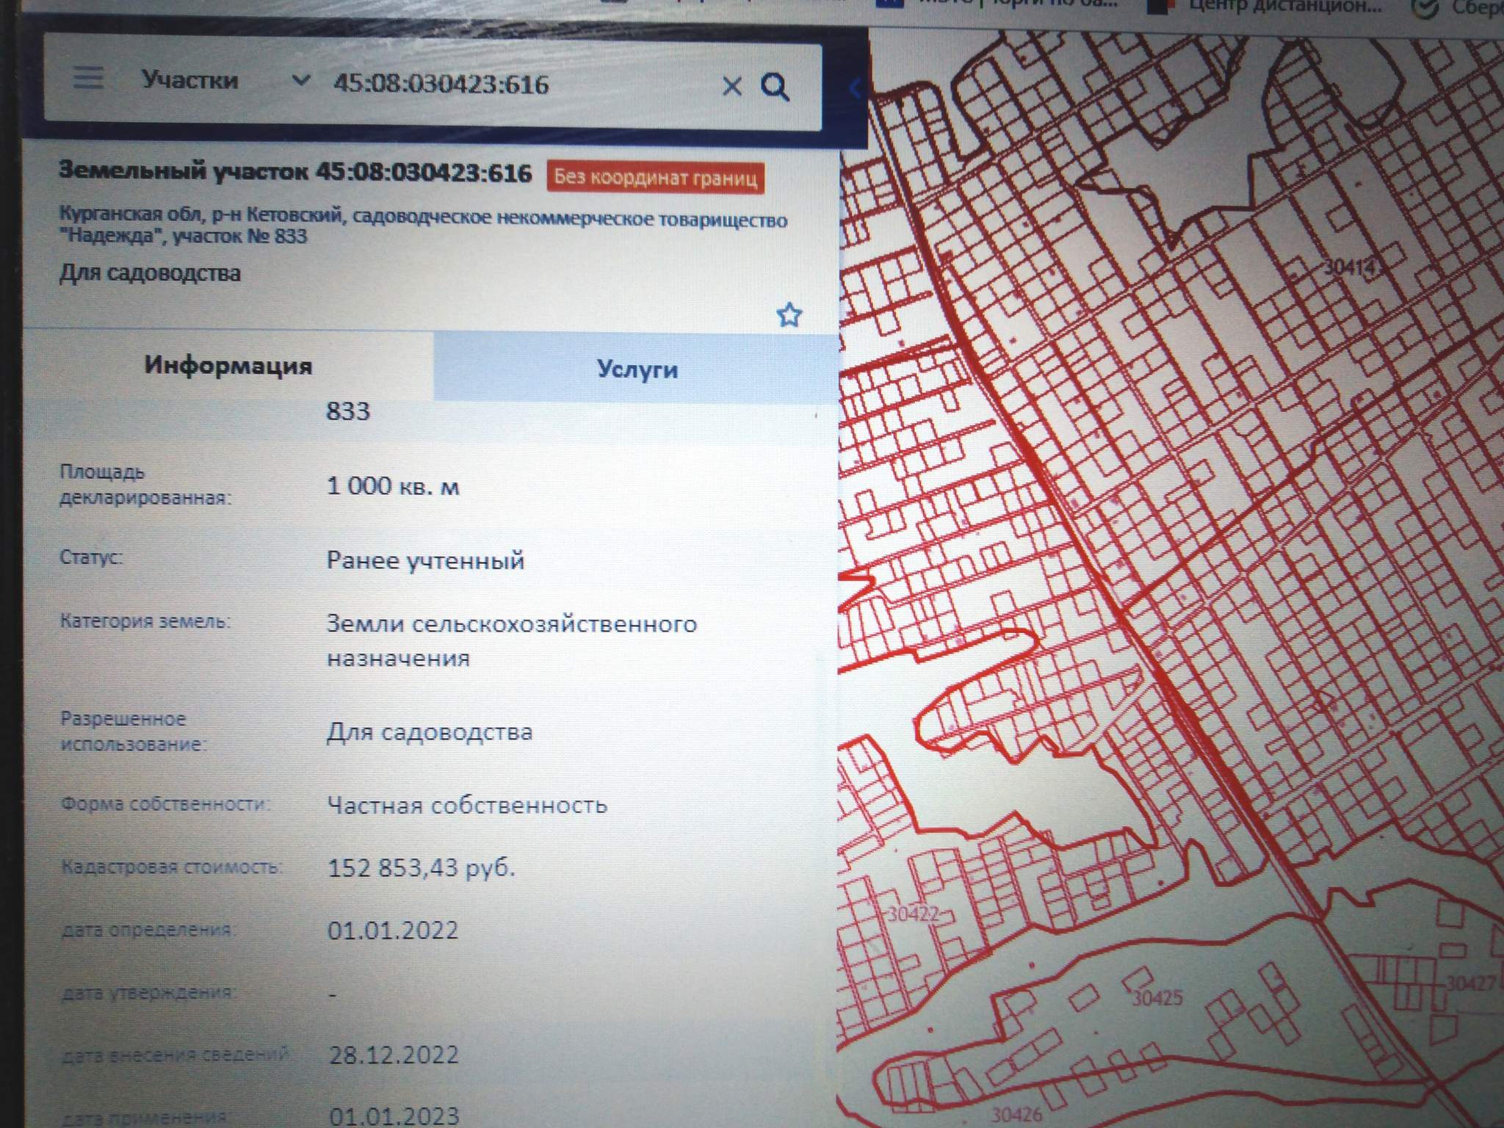
Task: Collapse the info panel with blue arrow
Action: click(x=855, y=89)
